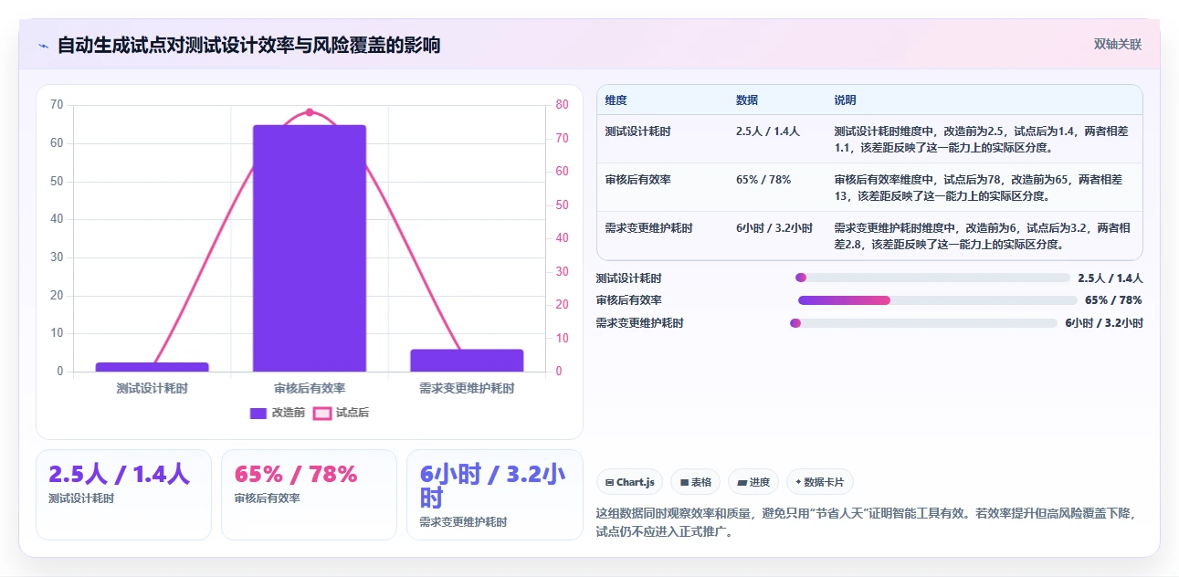Click the chart x-axis label 需求变更维护耗时

coord(467,388)
